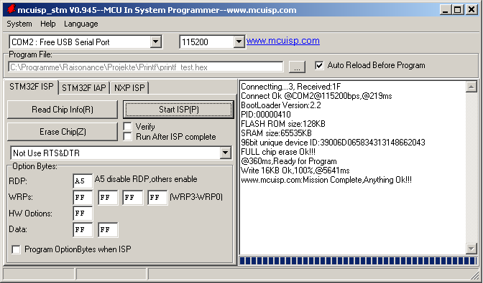The height and width of the screenshot is (283, 483).
Task: Click the first Data FF field
Action: click(x=83, y=229)
